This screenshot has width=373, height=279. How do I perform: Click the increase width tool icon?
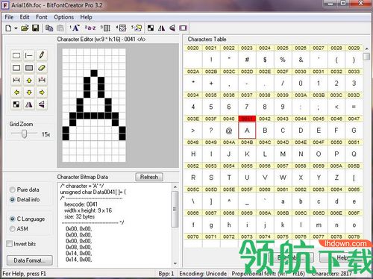pos(42,80)
